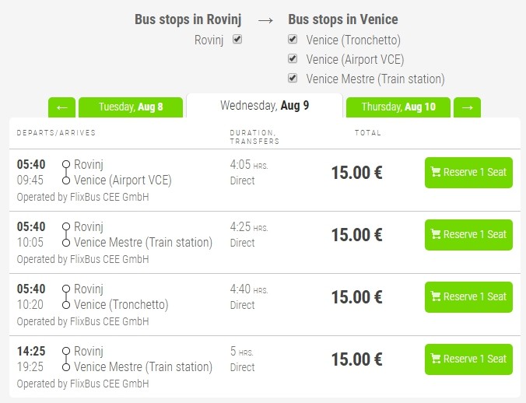Click route stops icon for 05:40 Airport trip
526x403 pixels.
[66, 172]
